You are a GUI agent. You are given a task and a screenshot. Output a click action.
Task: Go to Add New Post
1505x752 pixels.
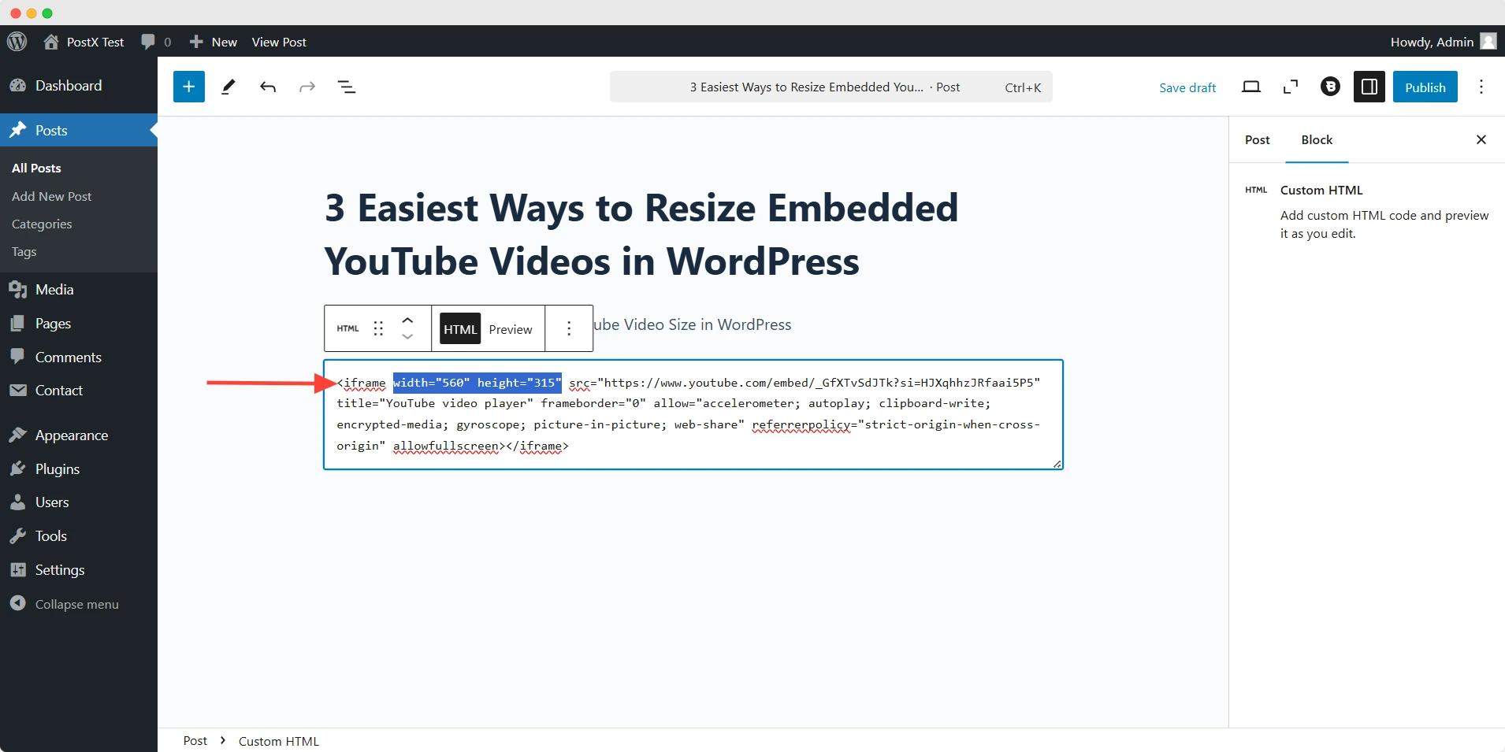click(52, 196)
